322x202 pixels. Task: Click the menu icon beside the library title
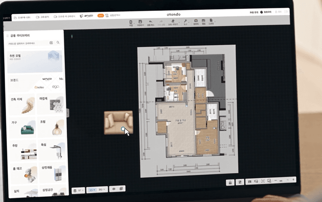7,36
